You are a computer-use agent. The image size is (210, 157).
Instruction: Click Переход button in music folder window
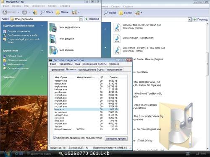[201, 20]
